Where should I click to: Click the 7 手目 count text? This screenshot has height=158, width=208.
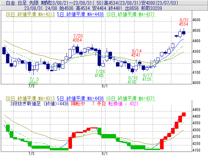point(99,103)
